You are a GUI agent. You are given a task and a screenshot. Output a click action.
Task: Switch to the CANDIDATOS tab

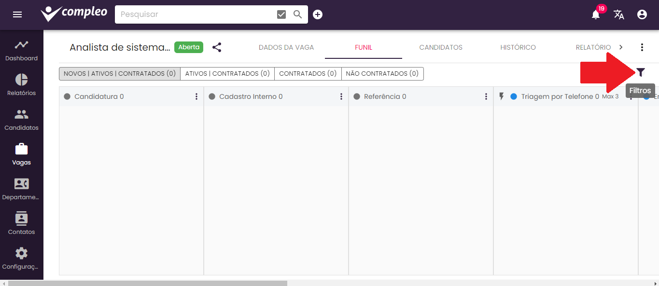pos(440,47)
